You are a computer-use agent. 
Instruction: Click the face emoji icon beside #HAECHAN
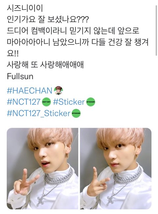pyautogui.click(x=58, y=91)
